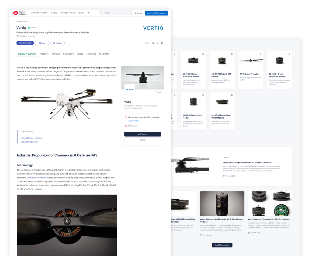Jump to the Drone Motor Modules section
The image size is (312, 256).
[31, 138]
